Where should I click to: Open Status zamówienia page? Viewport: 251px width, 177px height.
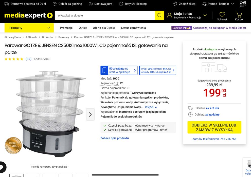[x=133, y=28]
